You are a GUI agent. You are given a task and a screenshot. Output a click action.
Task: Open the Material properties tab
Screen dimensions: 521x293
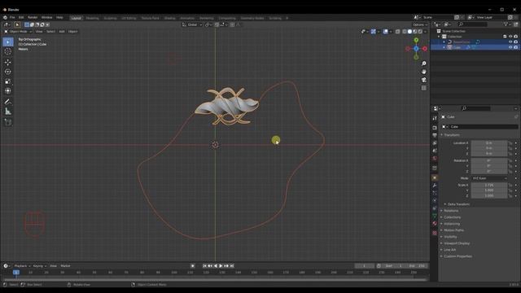(x=435, y=224)
